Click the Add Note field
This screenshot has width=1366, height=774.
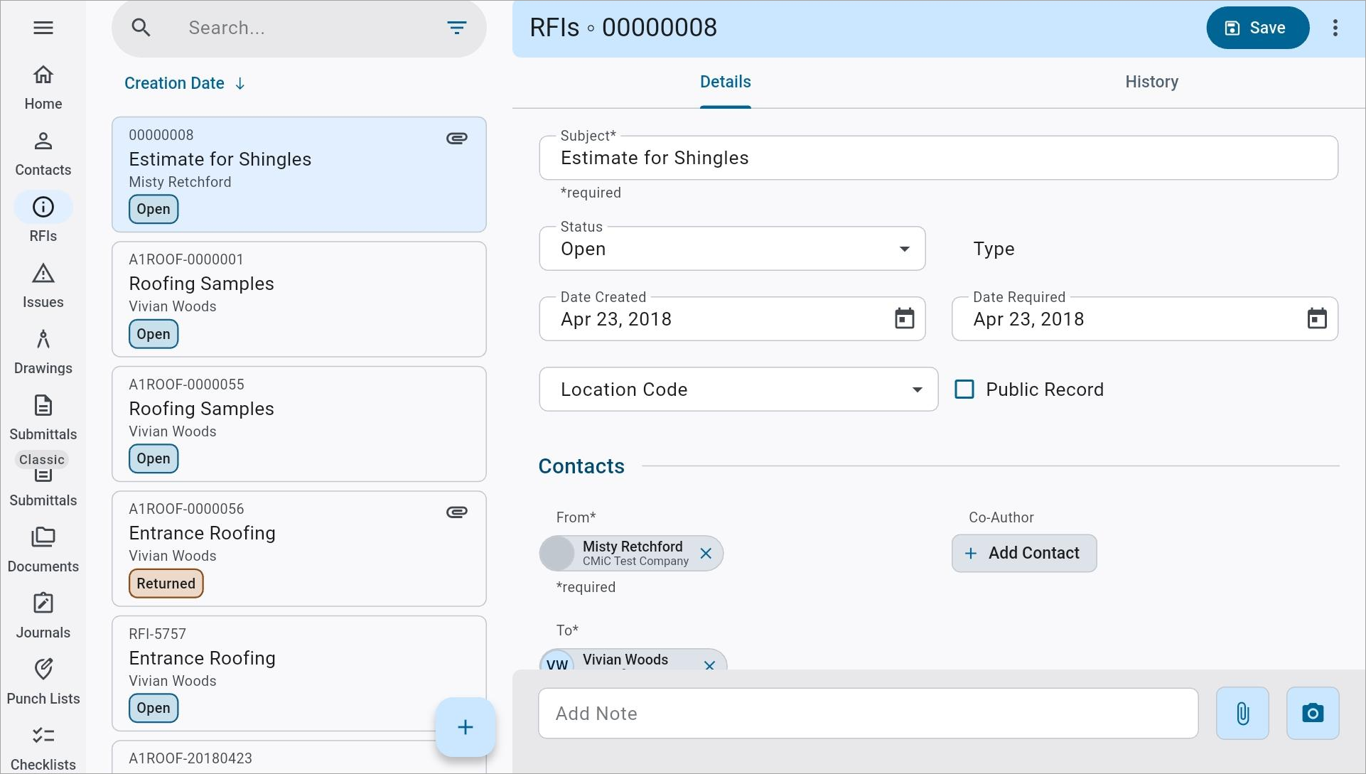pyautogui.click(x=868, y=713)
